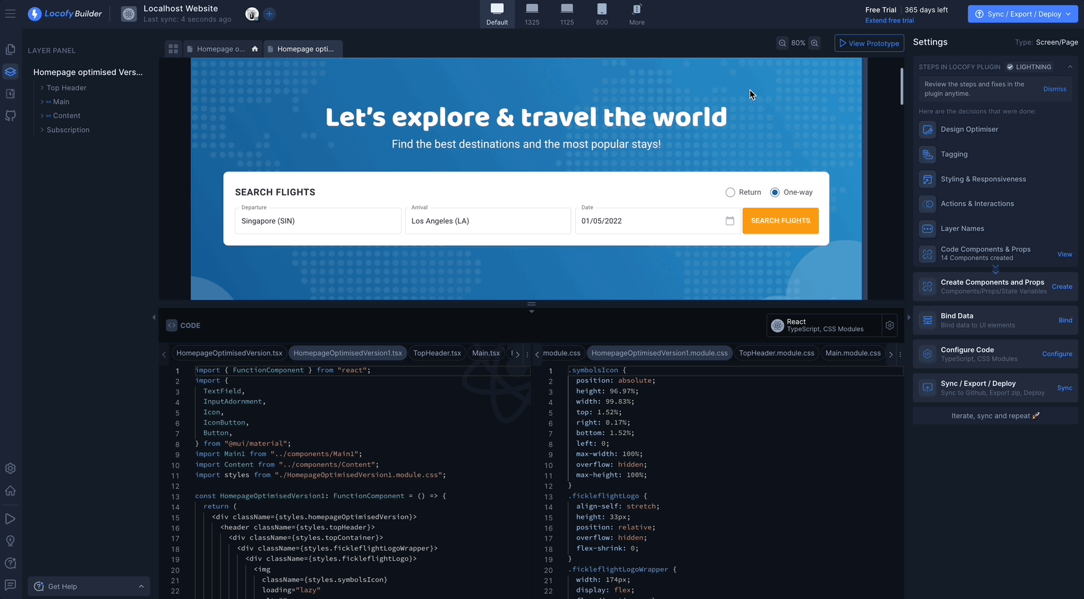
Task: Click the Localhost Website project icon
Action: click(x=129, y=14)
